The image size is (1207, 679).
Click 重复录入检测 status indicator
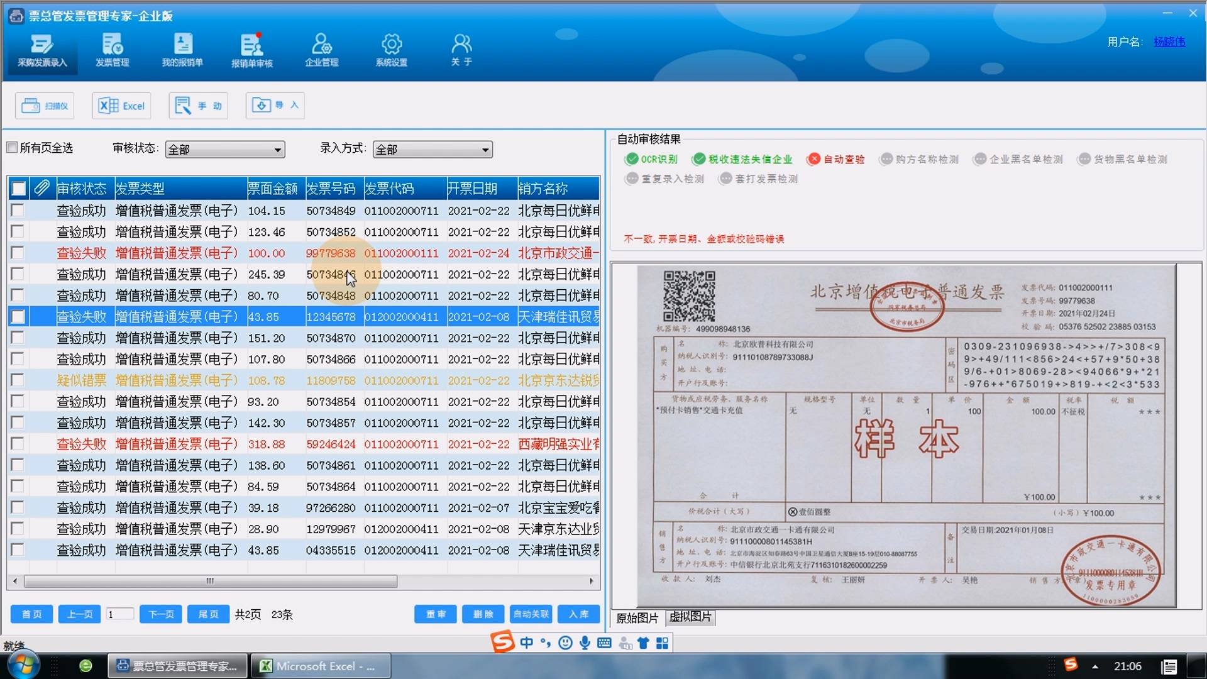tap(664, 179)
